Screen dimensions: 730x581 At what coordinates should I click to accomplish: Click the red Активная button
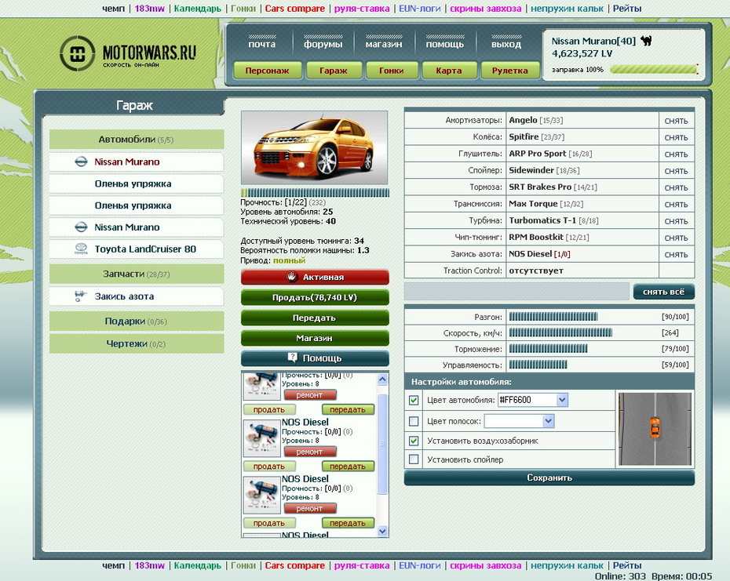click(x=315, y=278)
